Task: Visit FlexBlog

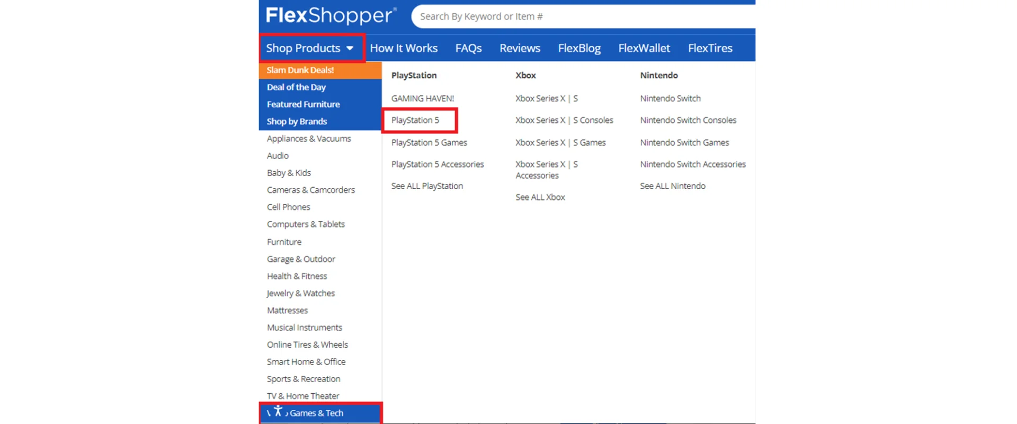Action: coord(579,48)
